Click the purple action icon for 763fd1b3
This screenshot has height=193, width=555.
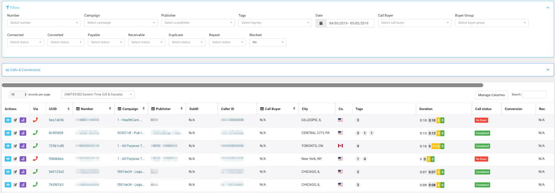click(23, 185)
